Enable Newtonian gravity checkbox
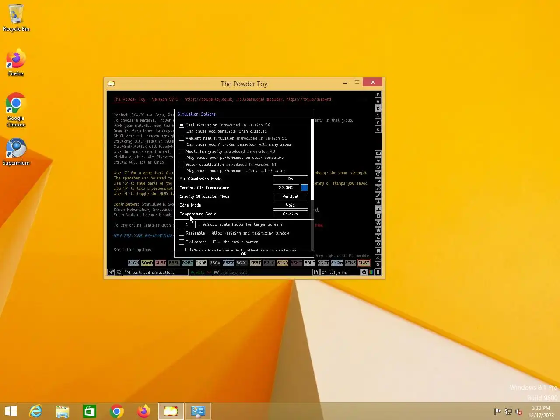This screenshot has height=420, width=560. pos(182,151)
